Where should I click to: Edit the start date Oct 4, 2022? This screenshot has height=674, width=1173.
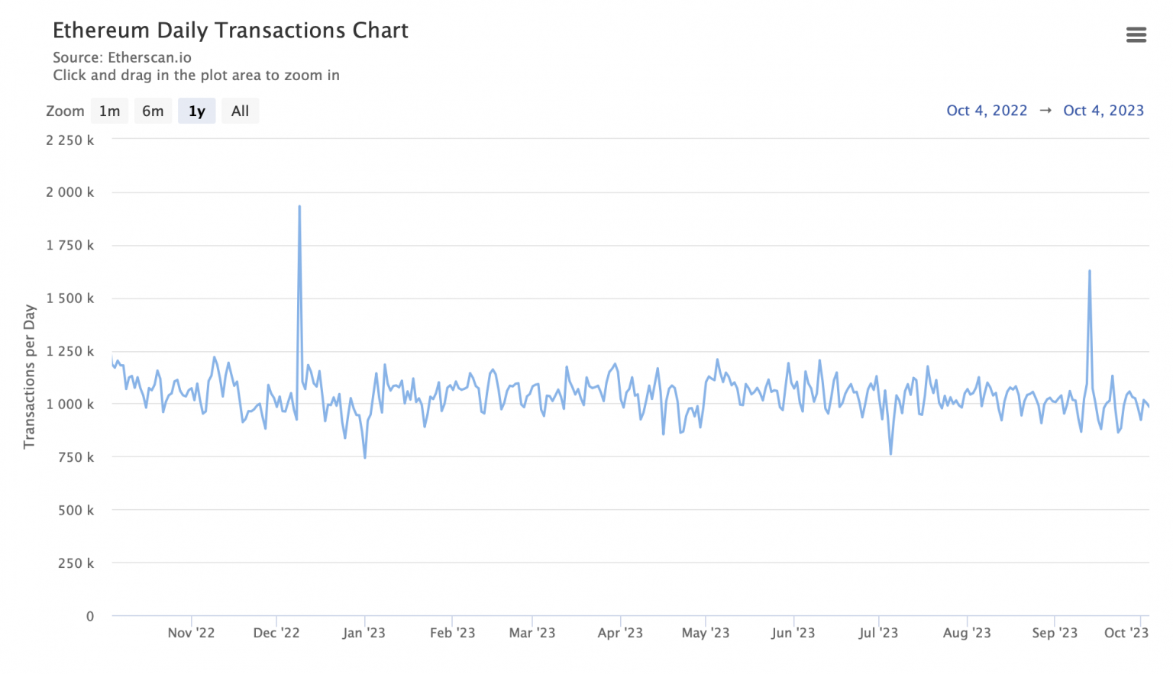[x=987, y=111]
